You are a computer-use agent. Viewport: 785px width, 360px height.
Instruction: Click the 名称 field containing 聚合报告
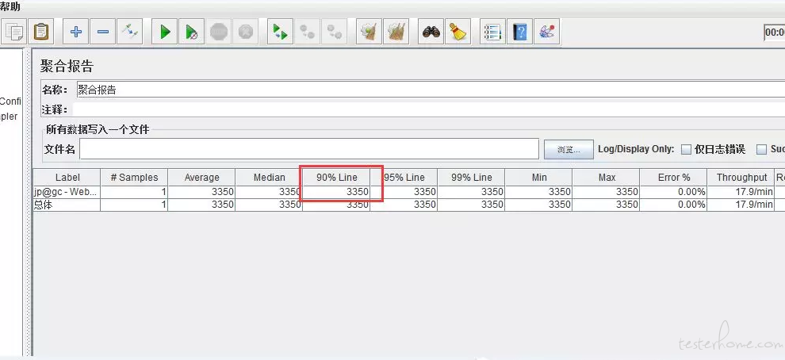click(428, 90)
